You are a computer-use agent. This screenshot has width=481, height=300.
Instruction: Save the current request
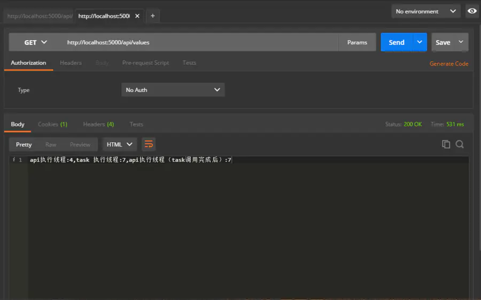[x=443, y=42]
